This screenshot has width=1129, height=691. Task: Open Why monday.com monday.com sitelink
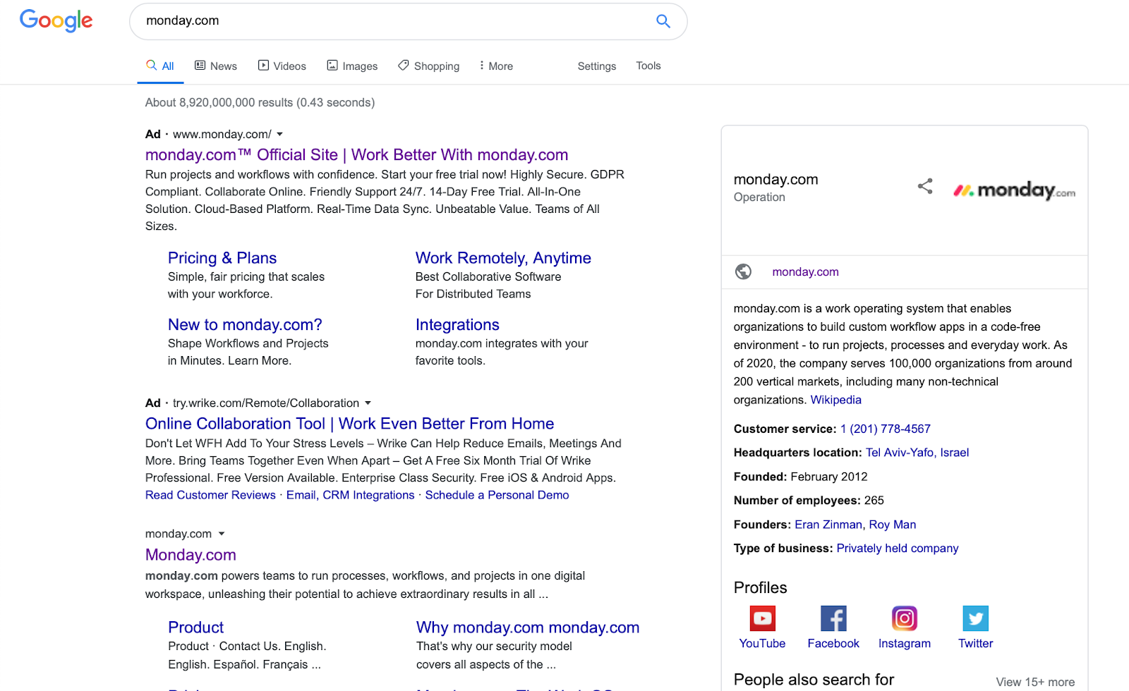[528, 628]
